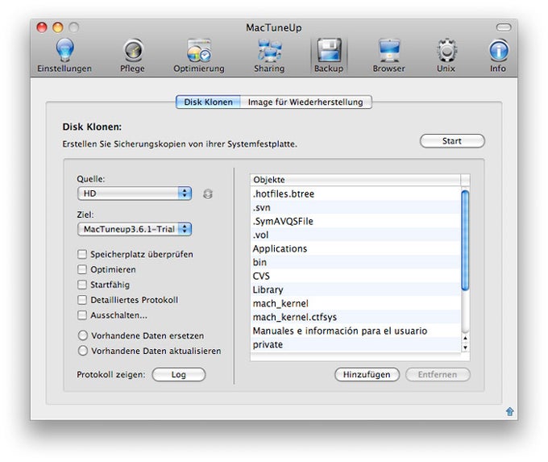Select .hotfiles.btree in the list

355,194
